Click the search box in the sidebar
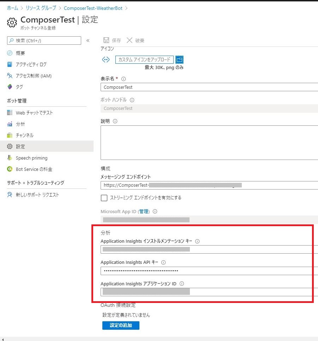Viewport: 318px width, 341px height. 44,41
